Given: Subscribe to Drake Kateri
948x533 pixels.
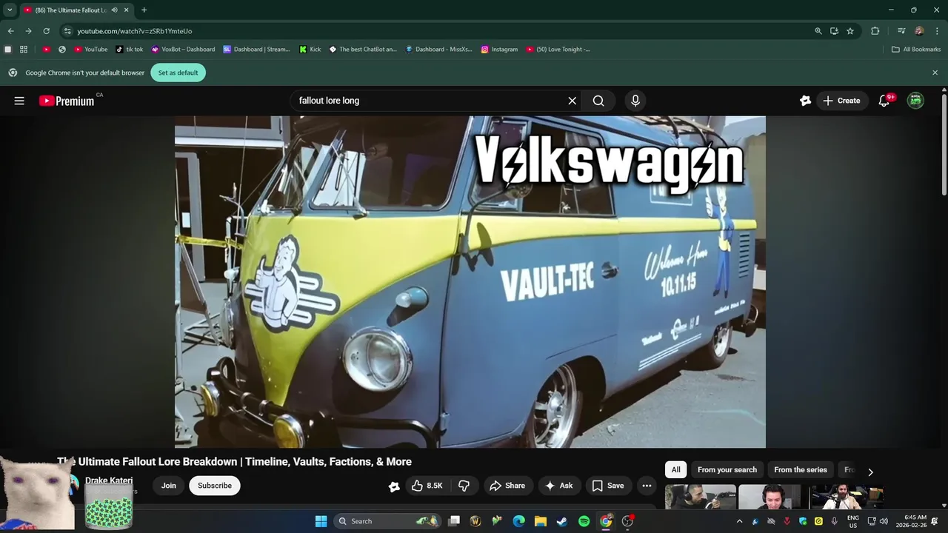Looking at the screenshot, I should pos(215,486).
